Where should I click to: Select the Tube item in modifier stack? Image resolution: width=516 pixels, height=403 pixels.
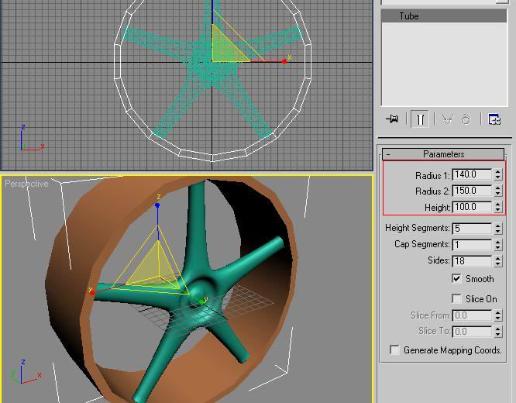click(x=409, y=16)
